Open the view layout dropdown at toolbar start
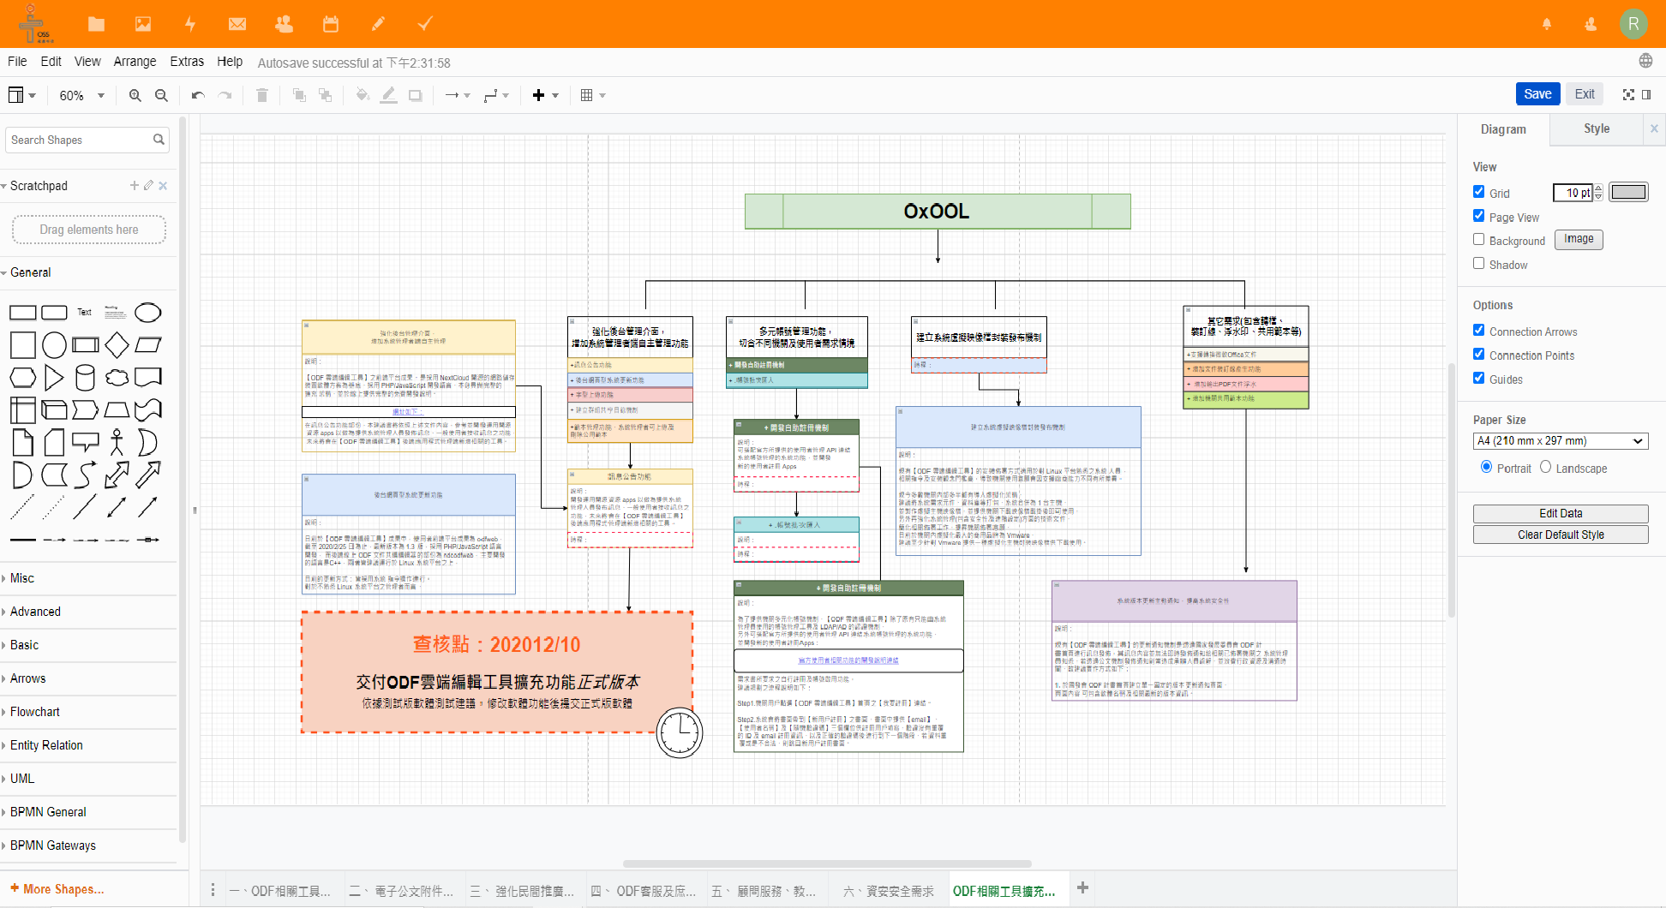The width and height of the screenshot is (1666, 908). tap(22, 95)
